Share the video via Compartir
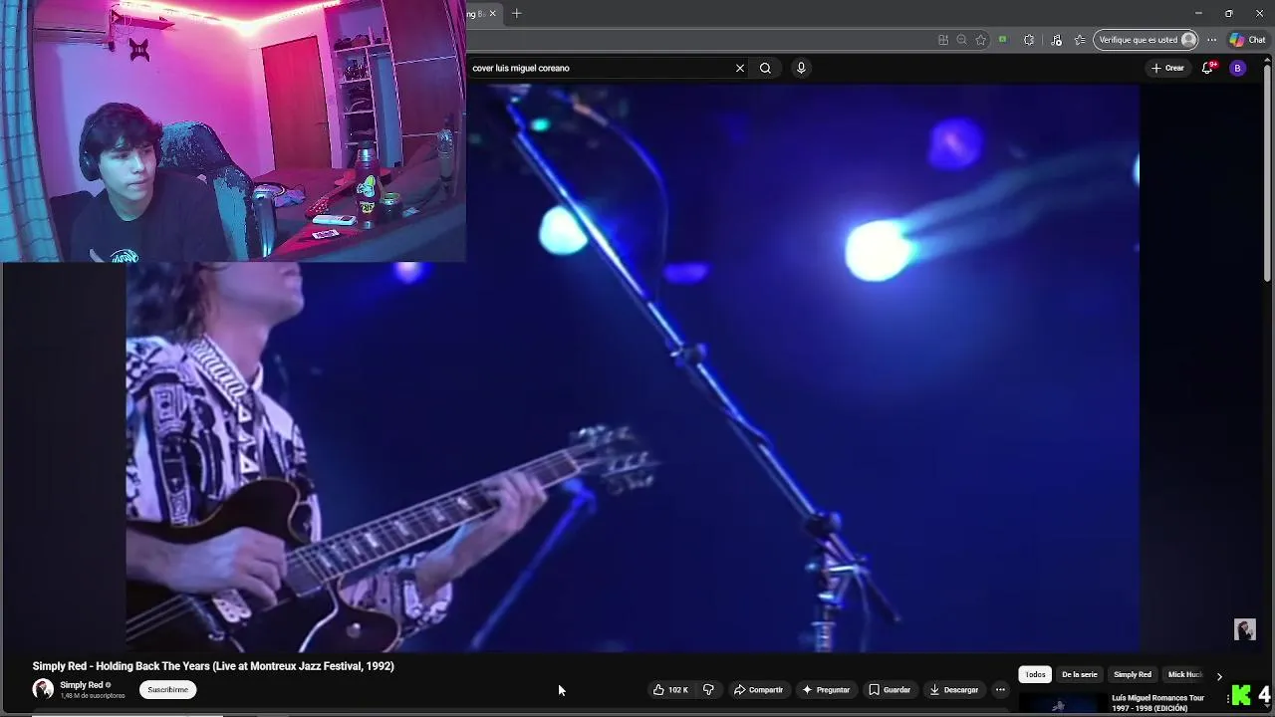This screenshot has width=1275, height=717. 758,689
